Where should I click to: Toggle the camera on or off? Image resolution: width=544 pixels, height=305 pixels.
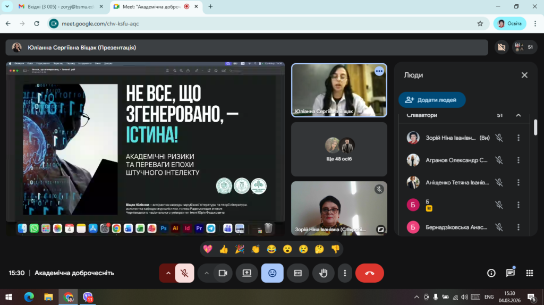pos(223,273)
